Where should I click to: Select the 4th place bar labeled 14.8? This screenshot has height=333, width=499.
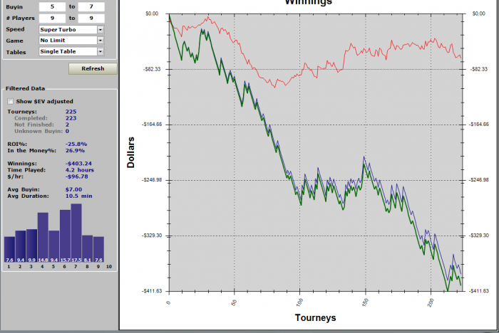click(x=43, y=238)
